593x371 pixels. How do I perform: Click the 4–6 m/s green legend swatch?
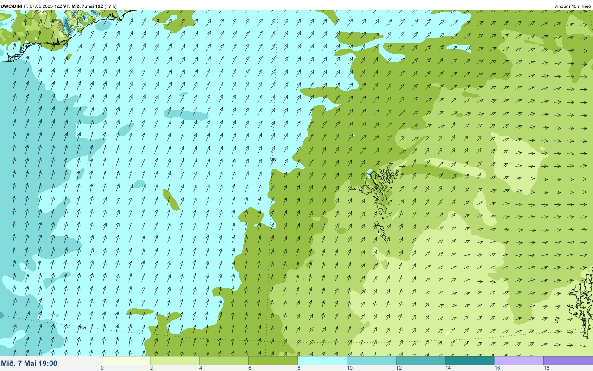[224, 360]
